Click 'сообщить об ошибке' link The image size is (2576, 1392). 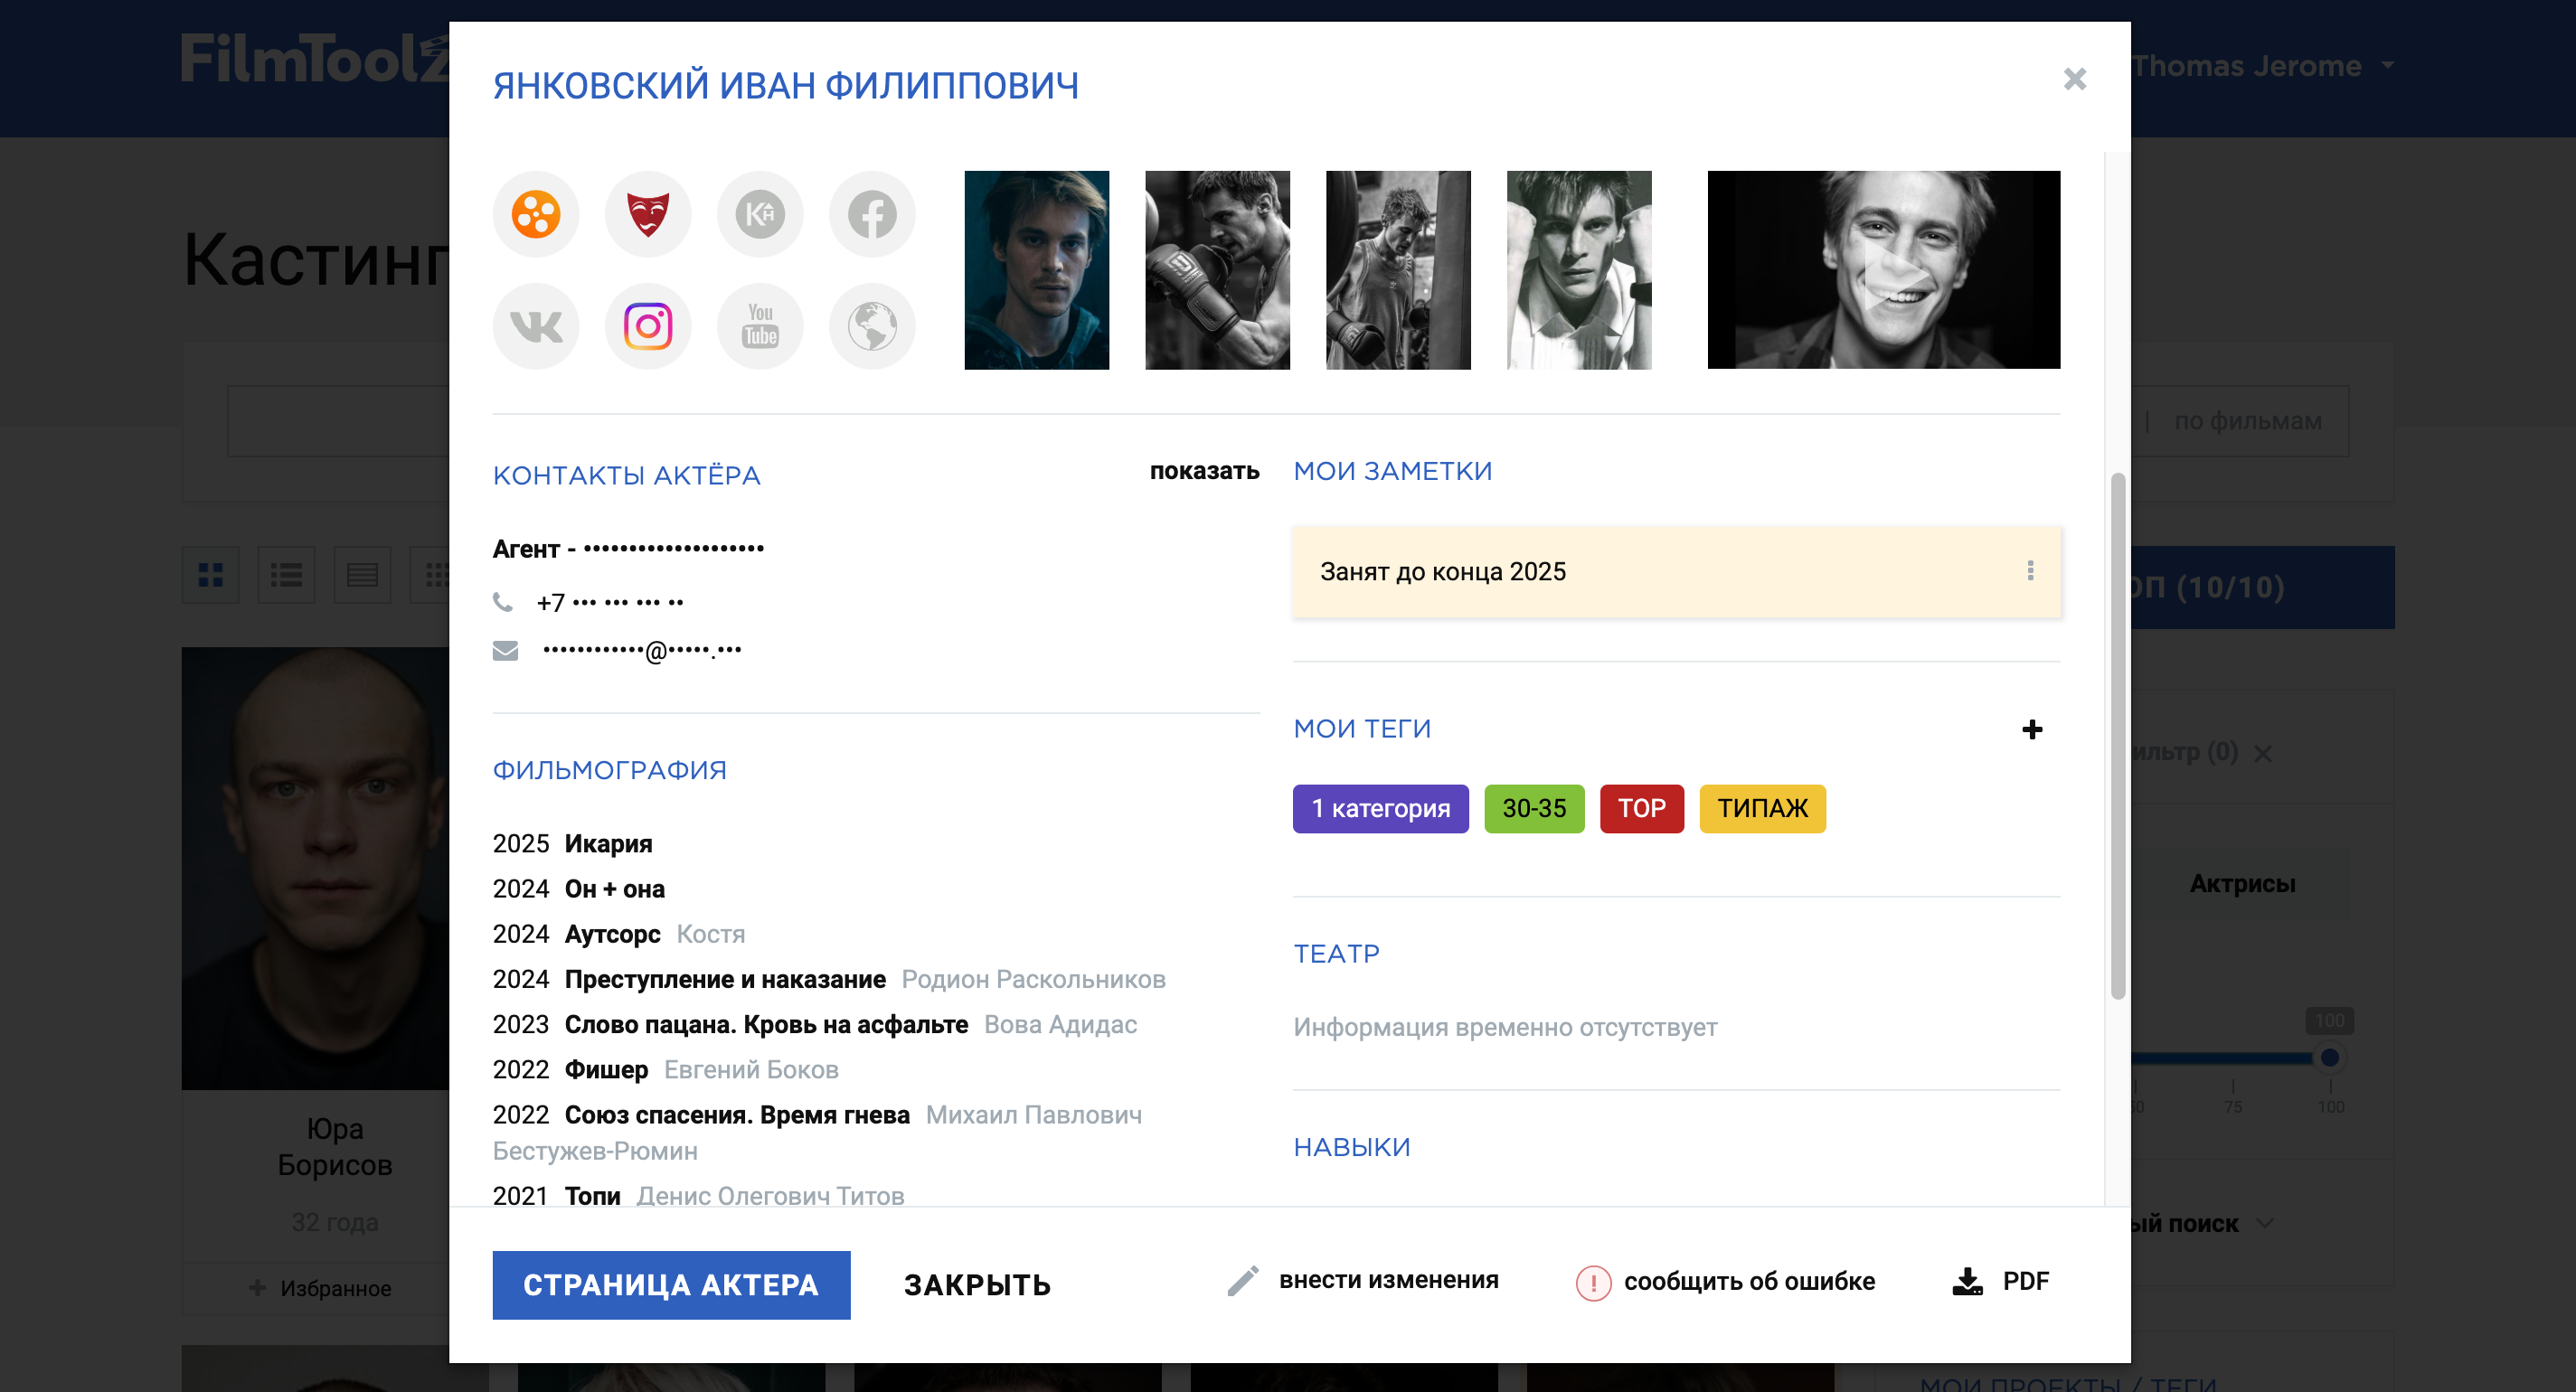point(1749,1281)
